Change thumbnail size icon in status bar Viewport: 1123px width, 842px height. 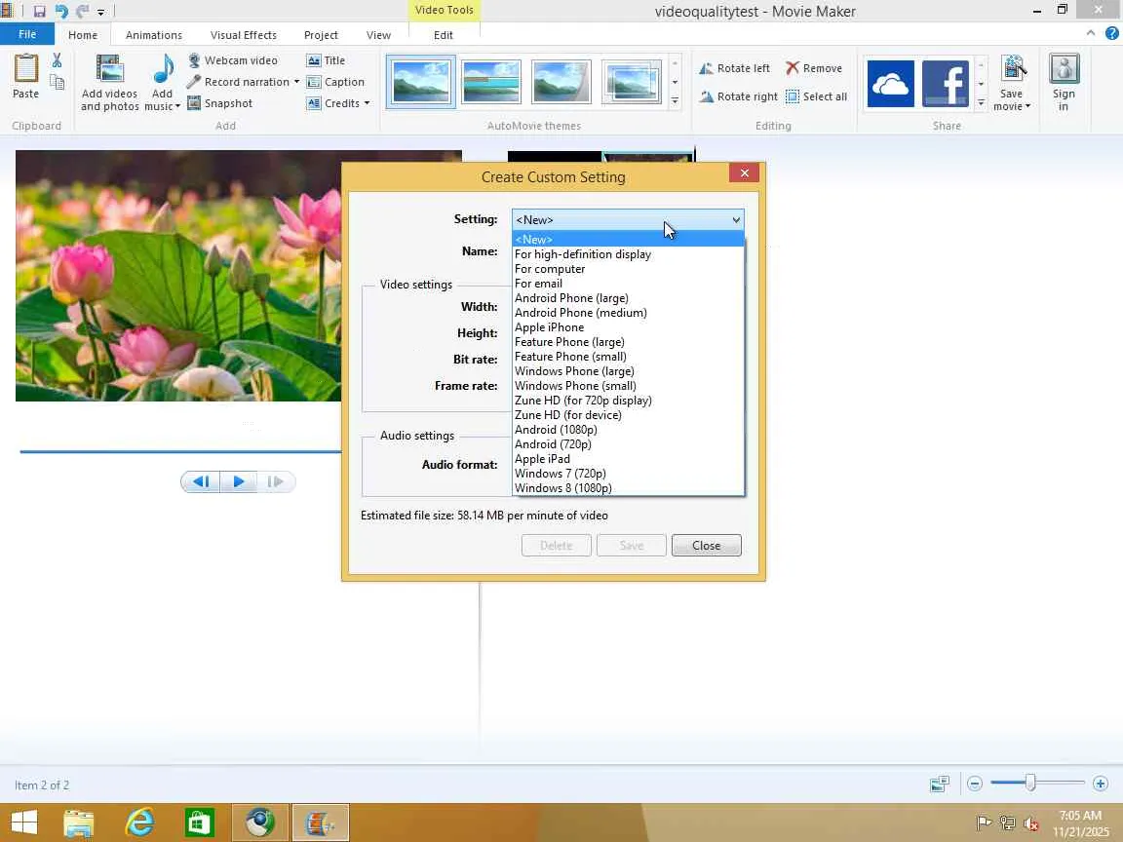(939, 784)
